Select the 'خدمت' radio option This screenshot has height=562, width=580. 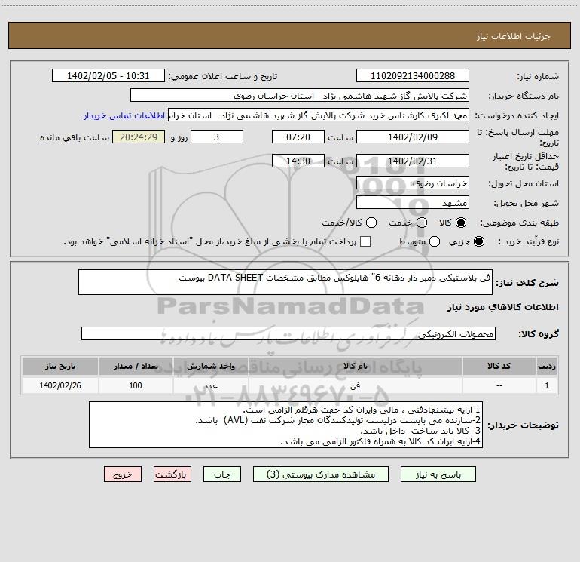coord(422,223)
